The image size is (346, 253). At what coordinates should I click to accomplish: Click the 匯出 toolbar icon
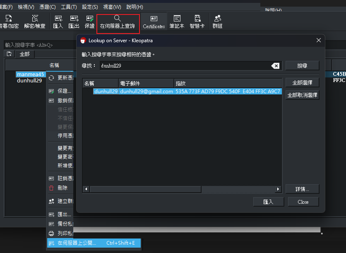74,21
